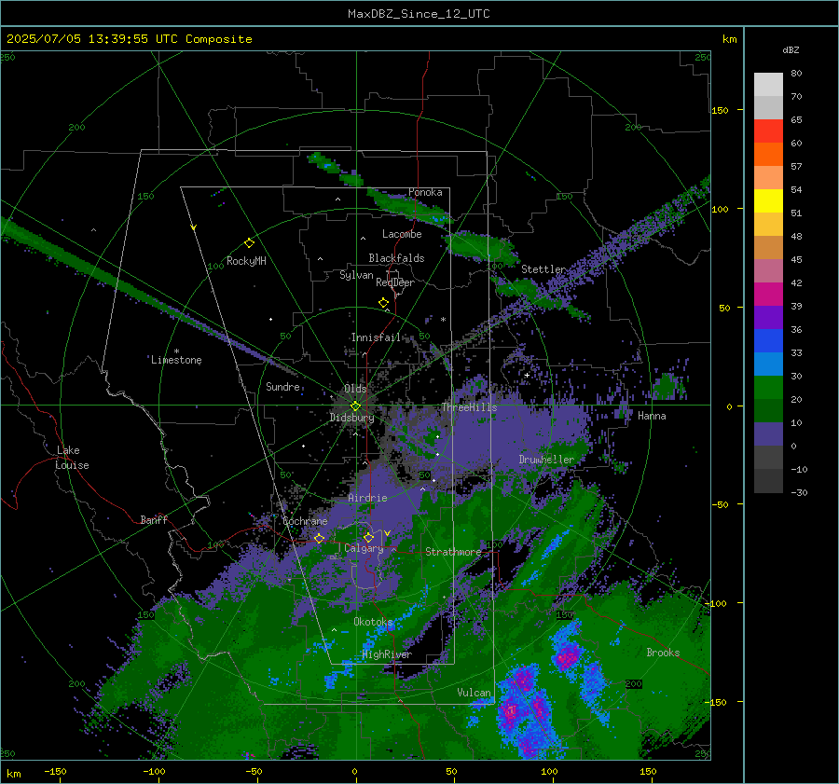Click the dBZ legend heading

tap(791, 49)
